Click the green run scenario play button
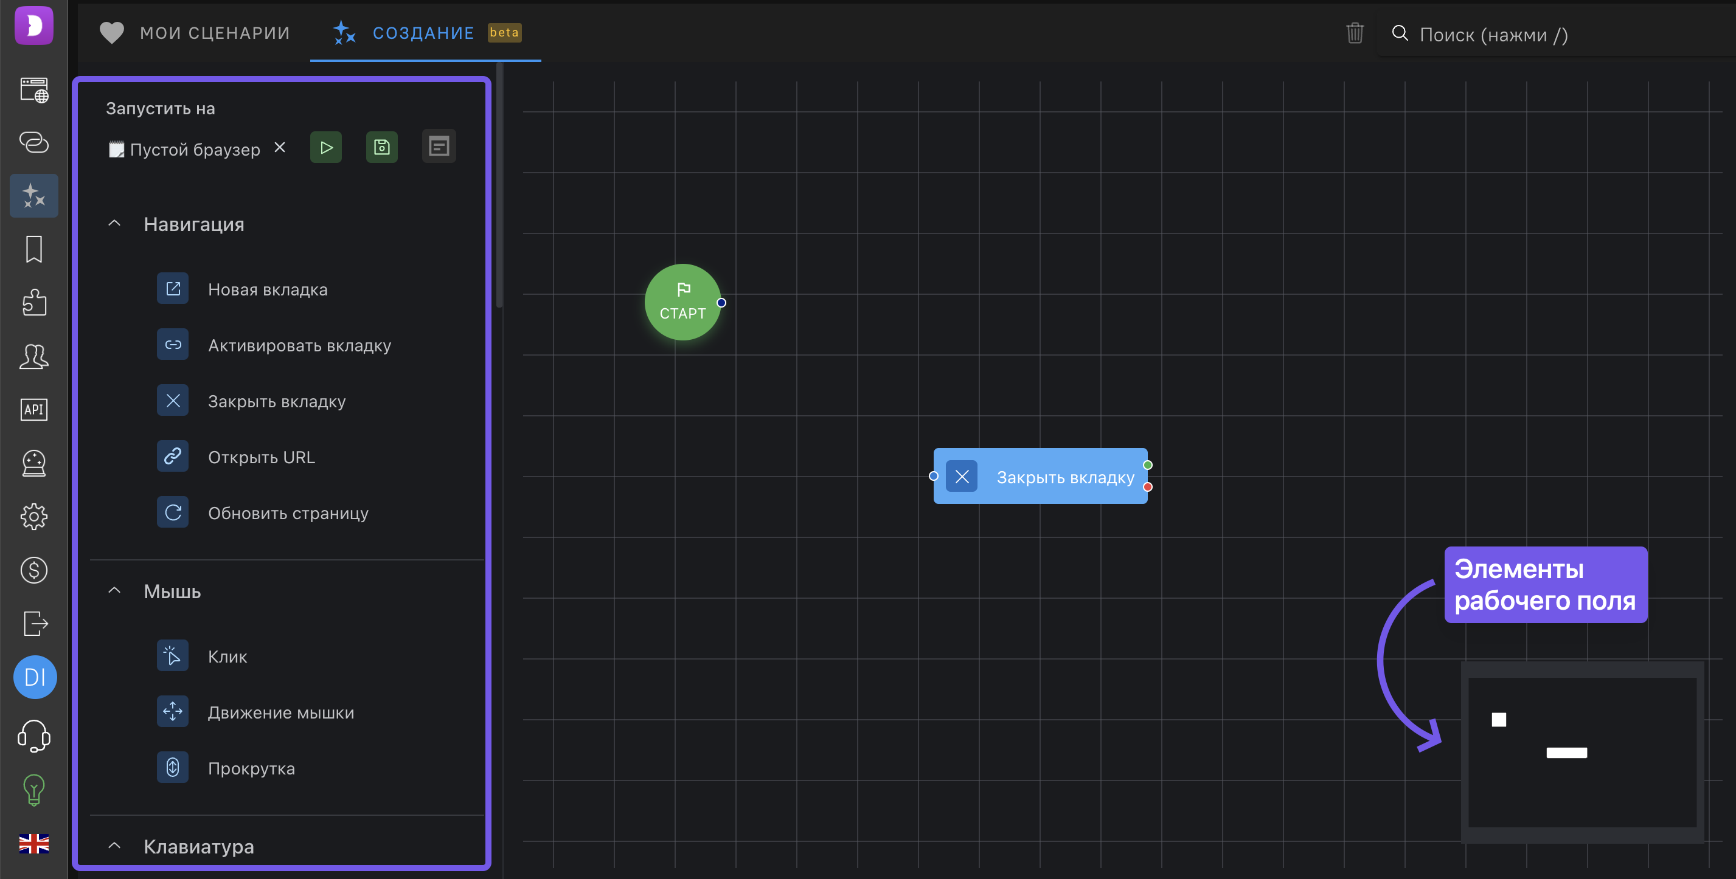Viewport: 1736px width, 879px height. pos(326,148)
